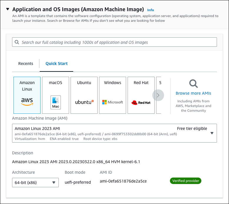Select the Windows Microsoft logo tile
Viewport: 229px width, 204px height.
pos(113,95)
